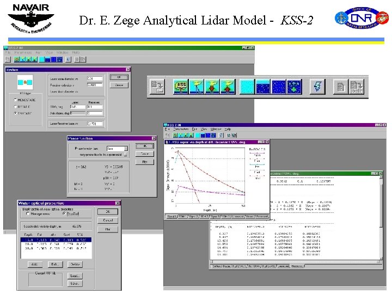Click the solid blue dotted water icon
The height and width of the screenshot is (294, 392).
coord(279,87)
